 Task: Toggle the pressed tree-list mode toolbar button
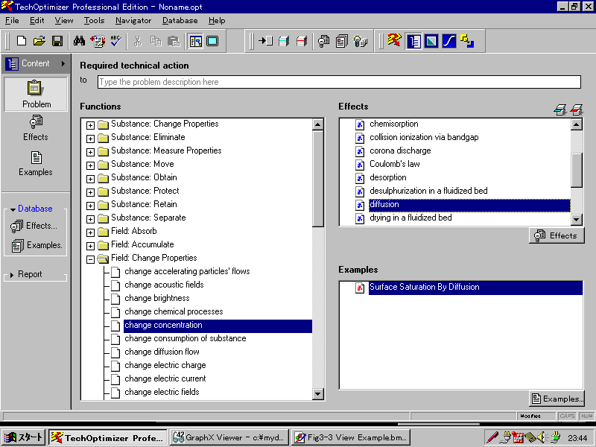tap(413, 41)
